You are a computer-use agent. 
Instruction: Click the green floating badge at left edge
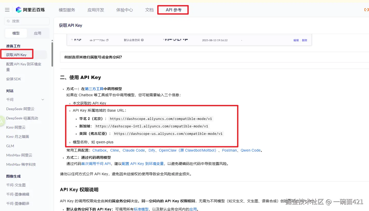point(2,121)
